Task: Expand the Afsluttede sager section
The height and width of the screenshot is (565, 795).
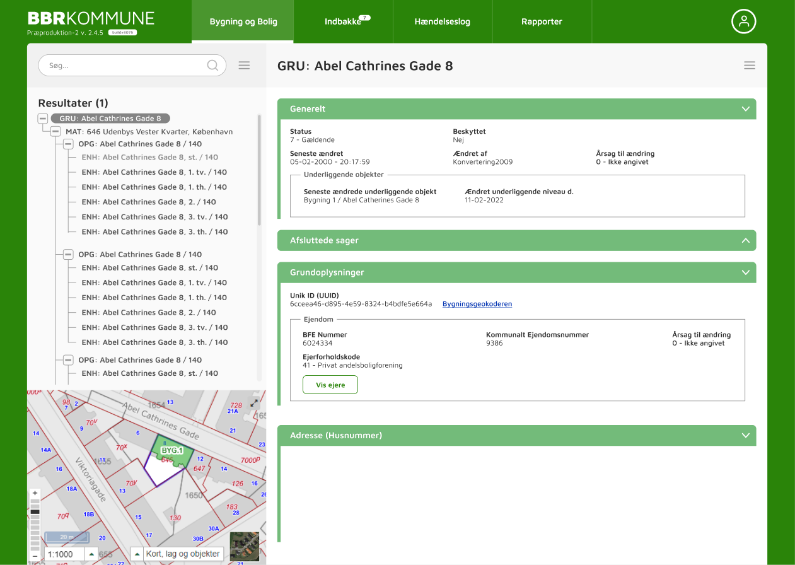Action: click(x=745, y=240)
